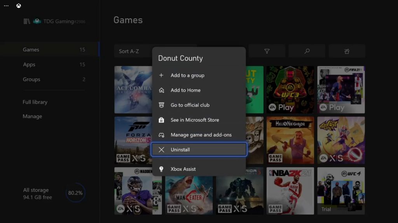Click the Xbox logo icon at top

pyautogui.click(x=19, y=5)
